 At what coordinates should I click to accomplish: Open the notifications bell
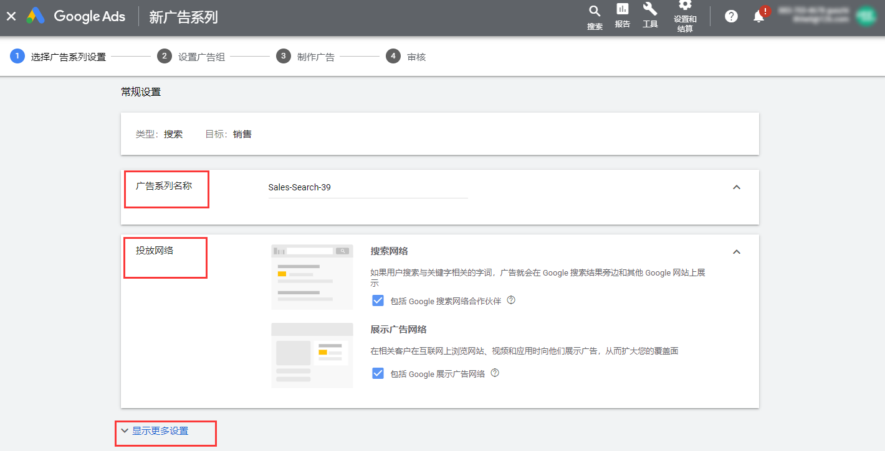pos(758,17)
